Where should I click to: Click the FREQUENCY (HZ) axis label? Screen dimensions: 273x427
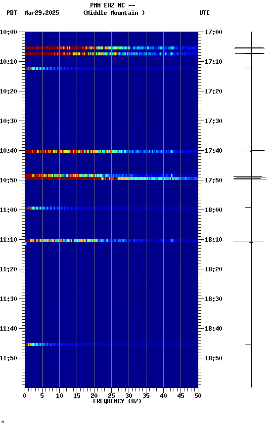117,401
